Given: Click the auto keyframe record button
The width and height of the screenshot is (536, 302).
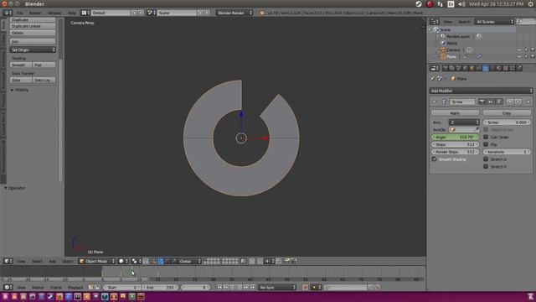Looking at the screenshot, I should tap(305, 287).
